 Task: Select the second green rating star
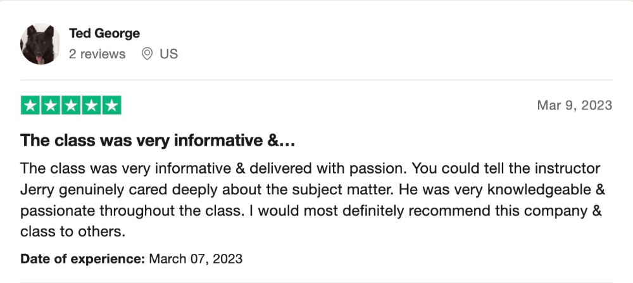51,105
